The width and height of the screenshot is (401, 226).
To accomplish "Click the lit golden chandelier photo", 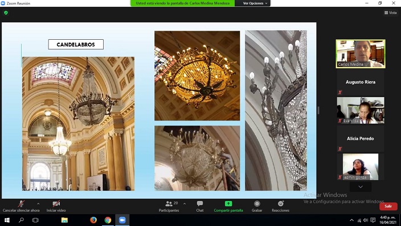I will 197,76.
